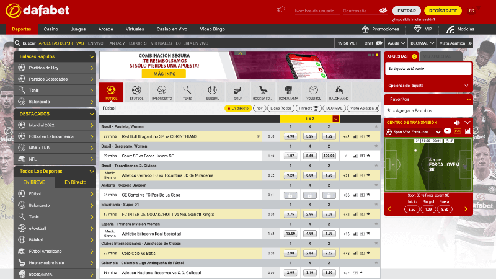Select the Boxeo/MMA glove icon
Screen dimensions: 496x279
(x=288, y=92)
